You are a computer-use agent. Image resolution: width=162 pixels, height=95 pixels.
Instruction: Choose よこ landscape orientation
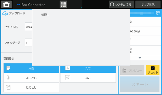tap(88, 78)
